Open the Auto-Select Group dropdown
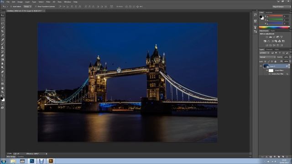 click(x=27, y=6)
